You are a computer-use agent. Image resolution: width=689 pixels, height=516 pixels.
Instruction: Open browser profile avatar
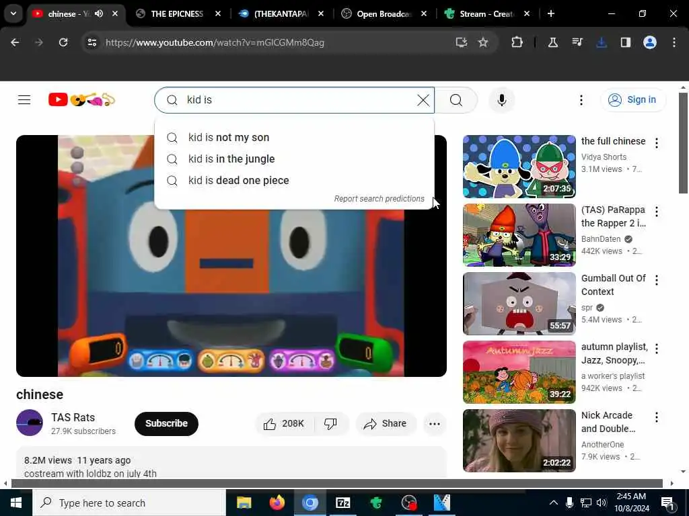pos(649,42)
